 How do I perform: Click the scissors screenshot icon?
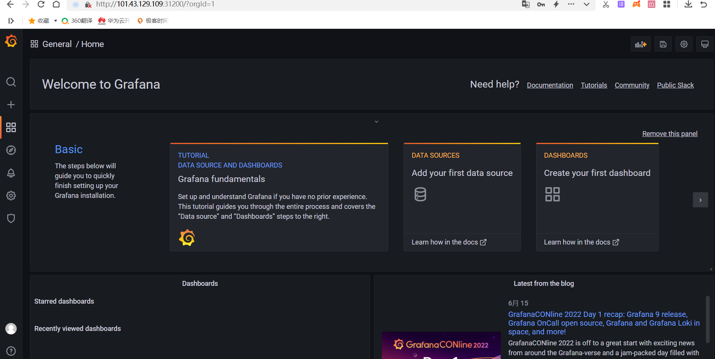[606, 4]
